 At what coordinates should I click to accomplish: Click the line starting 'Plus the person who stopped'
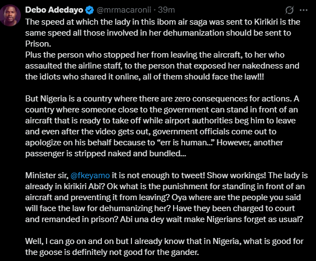[x=155, y=55]
